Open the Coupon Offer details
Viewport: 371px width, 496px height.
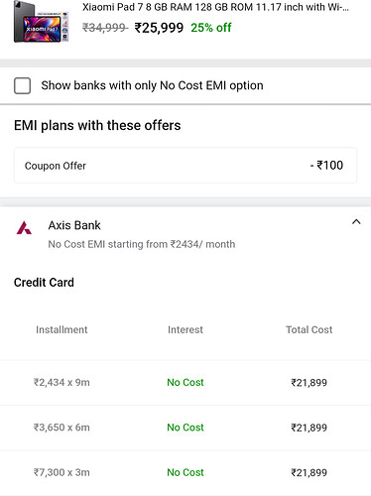185,166
